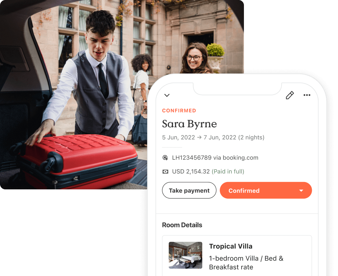Image resolution: width=338 pixels, height=276 pixels.
Task: Click the USD 2,154.32 amount
Action: click(191, 172)
